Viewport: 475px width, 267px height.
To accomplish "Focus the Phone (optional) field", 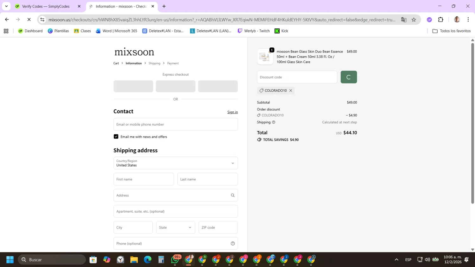I will pyautogui.click(x=176, y=244).
